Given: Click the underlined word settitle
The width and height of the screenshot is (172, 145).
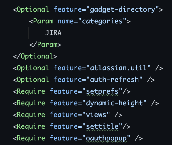Looking at the screenshot, I should pos(102,126).
